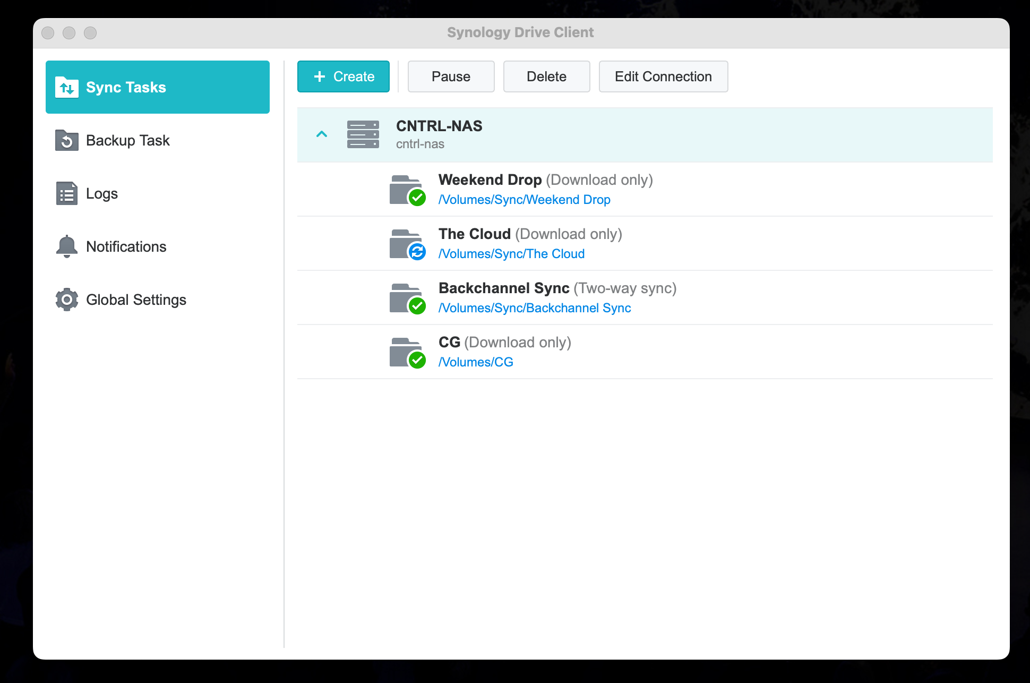Viewport: 1030px width, 683px height.
Task: Click the CNTRL-NAS server icon
Action: 363,134
